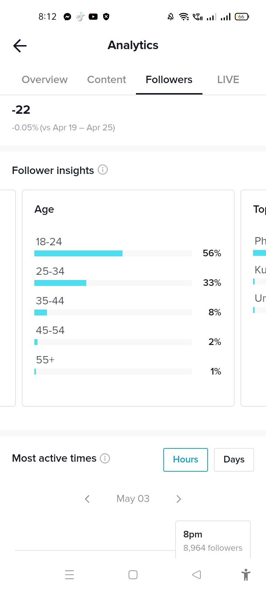266x591 pixels.
Task: Open Most active times info icon
Action: point(105,458)
